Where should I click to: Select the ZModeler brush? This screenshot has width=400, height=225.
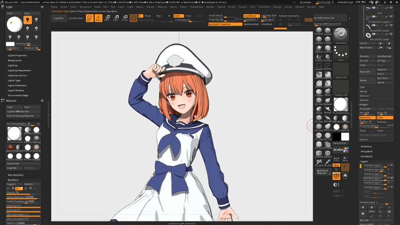[x=328, y=154]
